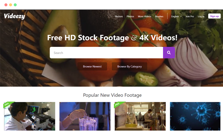Click the purple magnifier search button

(169, 52)
